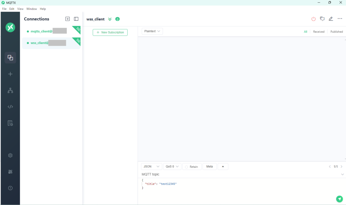The image size is (346, 205).
Task: Click the green send message button
Action: click(x=339, y=199)
